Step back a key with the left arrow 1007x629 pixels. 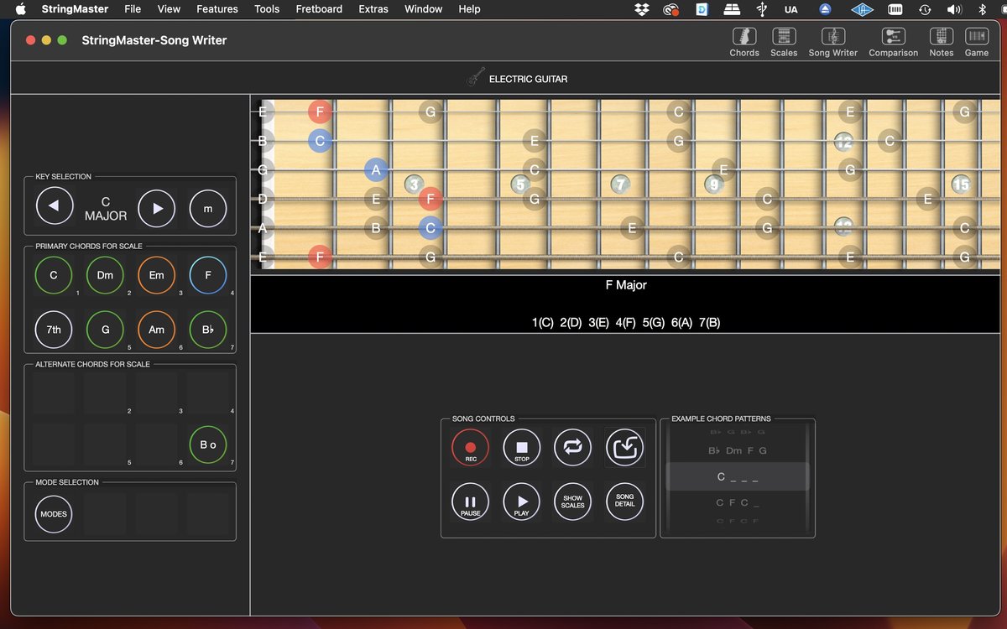(x=55, y=208)
